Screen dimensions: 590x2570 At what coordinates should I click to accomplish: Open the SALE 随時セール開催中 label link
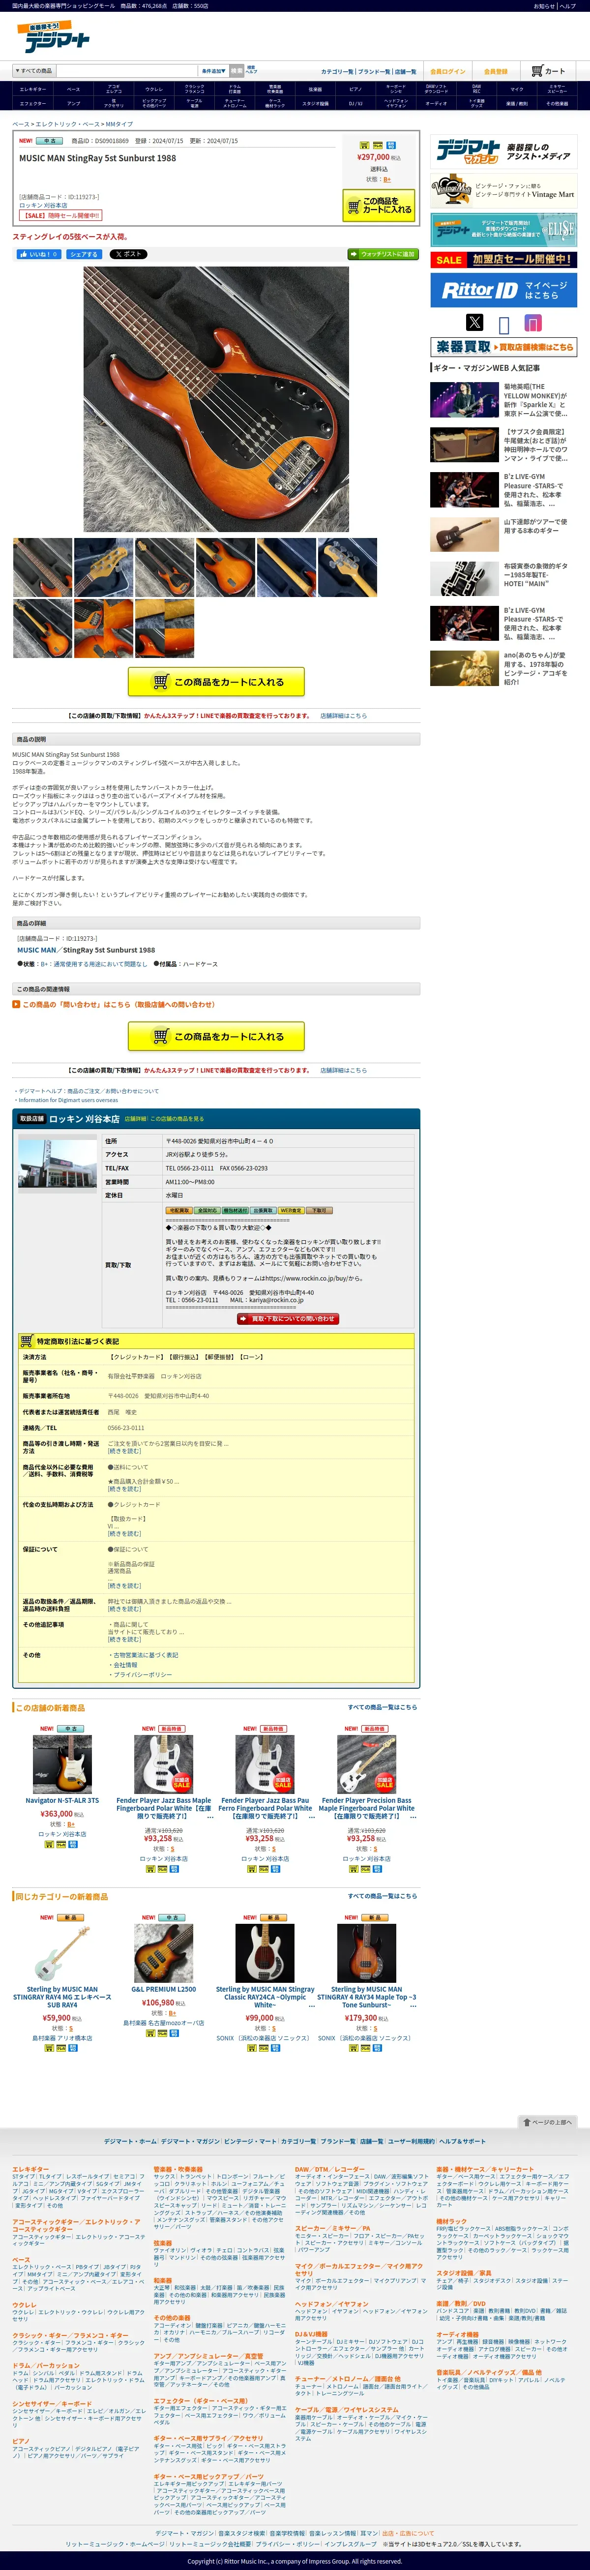pyautogui.click(x=60, y=215)
